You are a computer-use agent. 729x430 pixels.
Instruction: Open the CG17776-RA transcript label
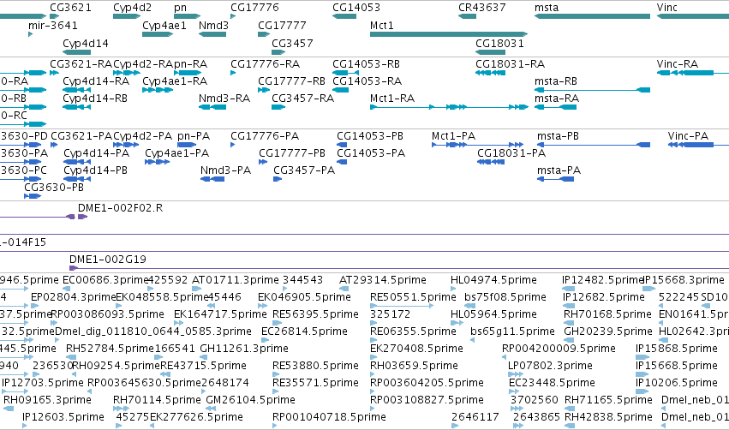tap(265, 63)
